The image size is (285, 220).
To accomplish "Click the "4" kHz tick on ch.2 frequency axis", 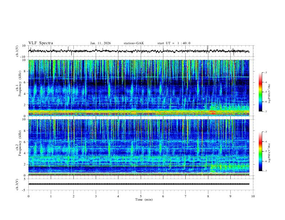I will tap(25, 153).
